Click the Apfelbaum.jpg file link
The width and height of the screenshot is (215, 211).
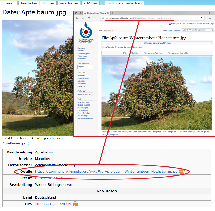[14, 143]
